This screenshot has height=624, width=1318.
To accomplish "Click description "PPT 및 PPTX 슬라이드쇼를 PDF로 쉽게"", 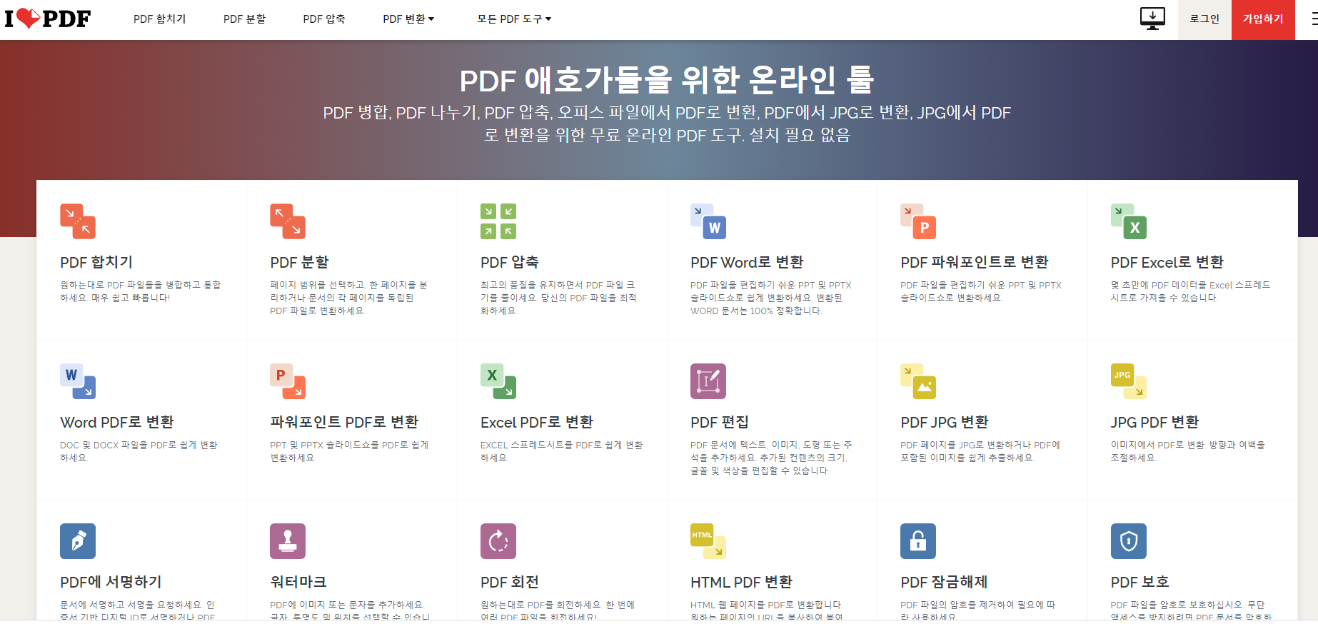I will 349,445.
